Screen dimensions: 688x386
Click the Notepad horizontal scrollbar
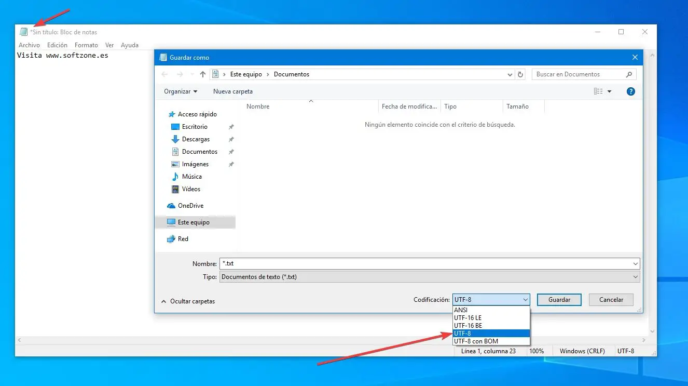point(332,340)
